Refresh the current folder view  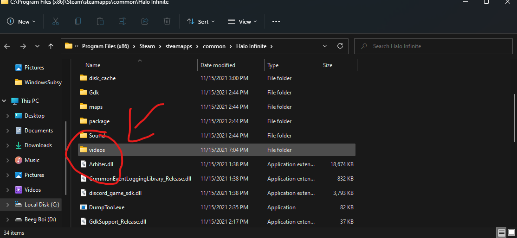[x=340, y=46]
